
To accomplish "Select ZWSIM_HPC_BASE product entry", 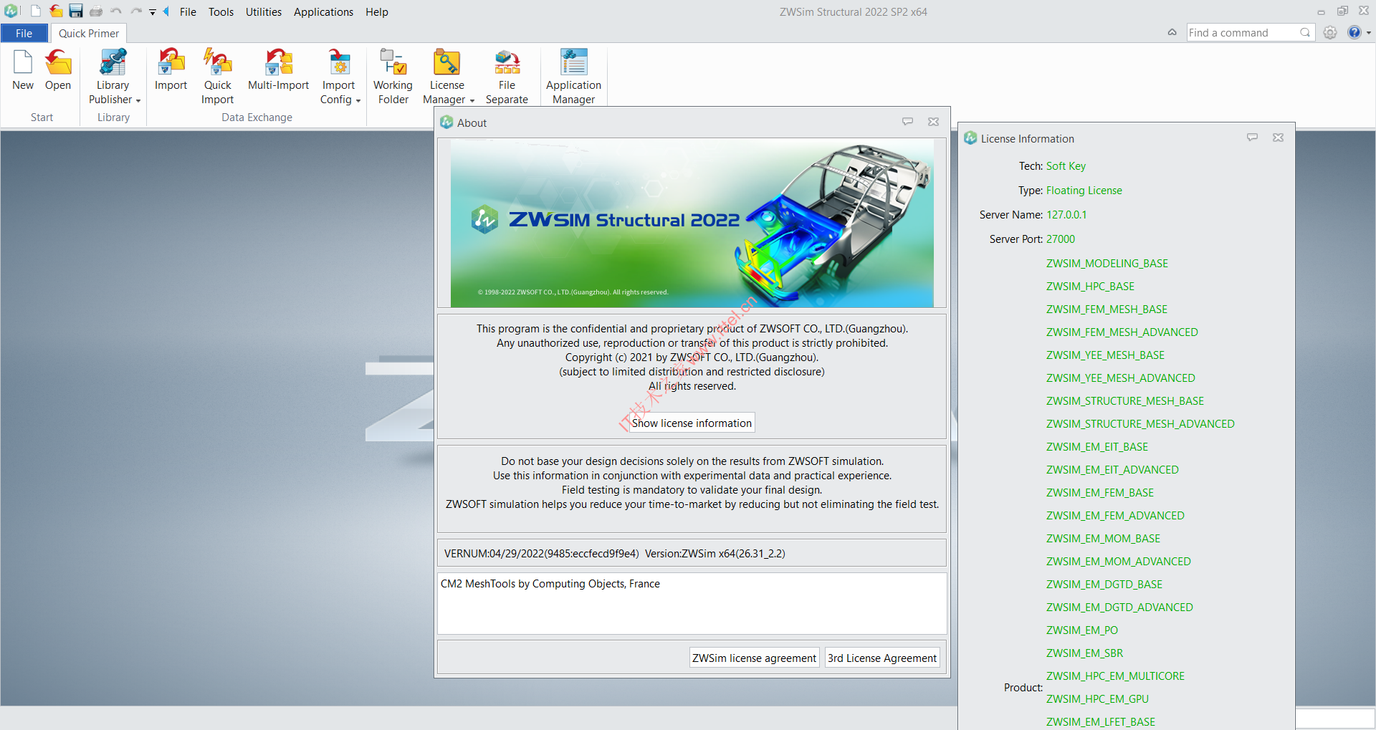I will click(1090, 287).
